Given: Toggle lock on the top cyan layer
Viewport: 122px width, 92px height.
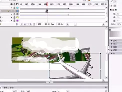Looking at the screenshot, I should click(14, 8).
